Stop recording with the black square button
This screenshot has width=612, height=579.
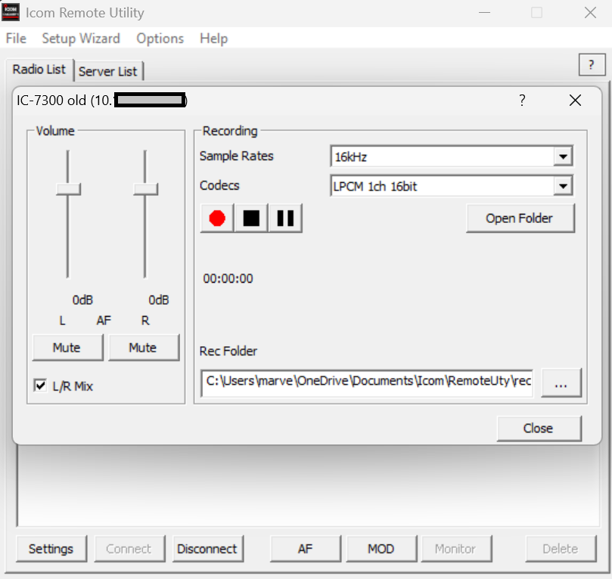tap(251, 218)
